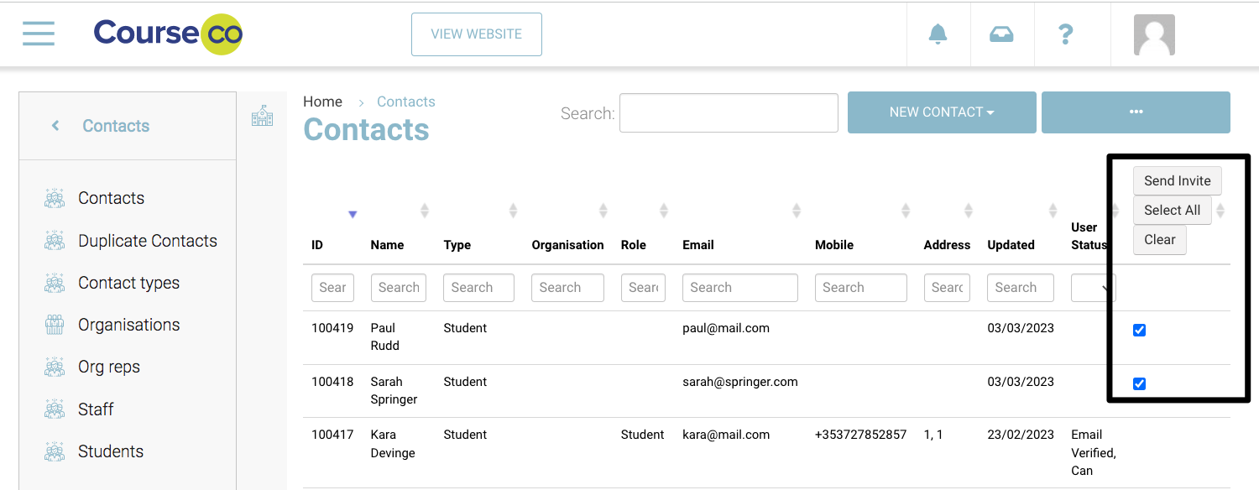Sort table by ID column arrow

(x=353, y=215)
